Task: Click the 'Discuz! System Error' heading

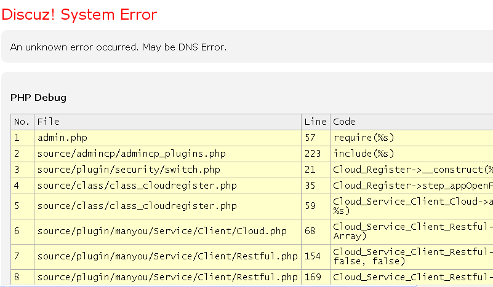Action: [79, 15]
